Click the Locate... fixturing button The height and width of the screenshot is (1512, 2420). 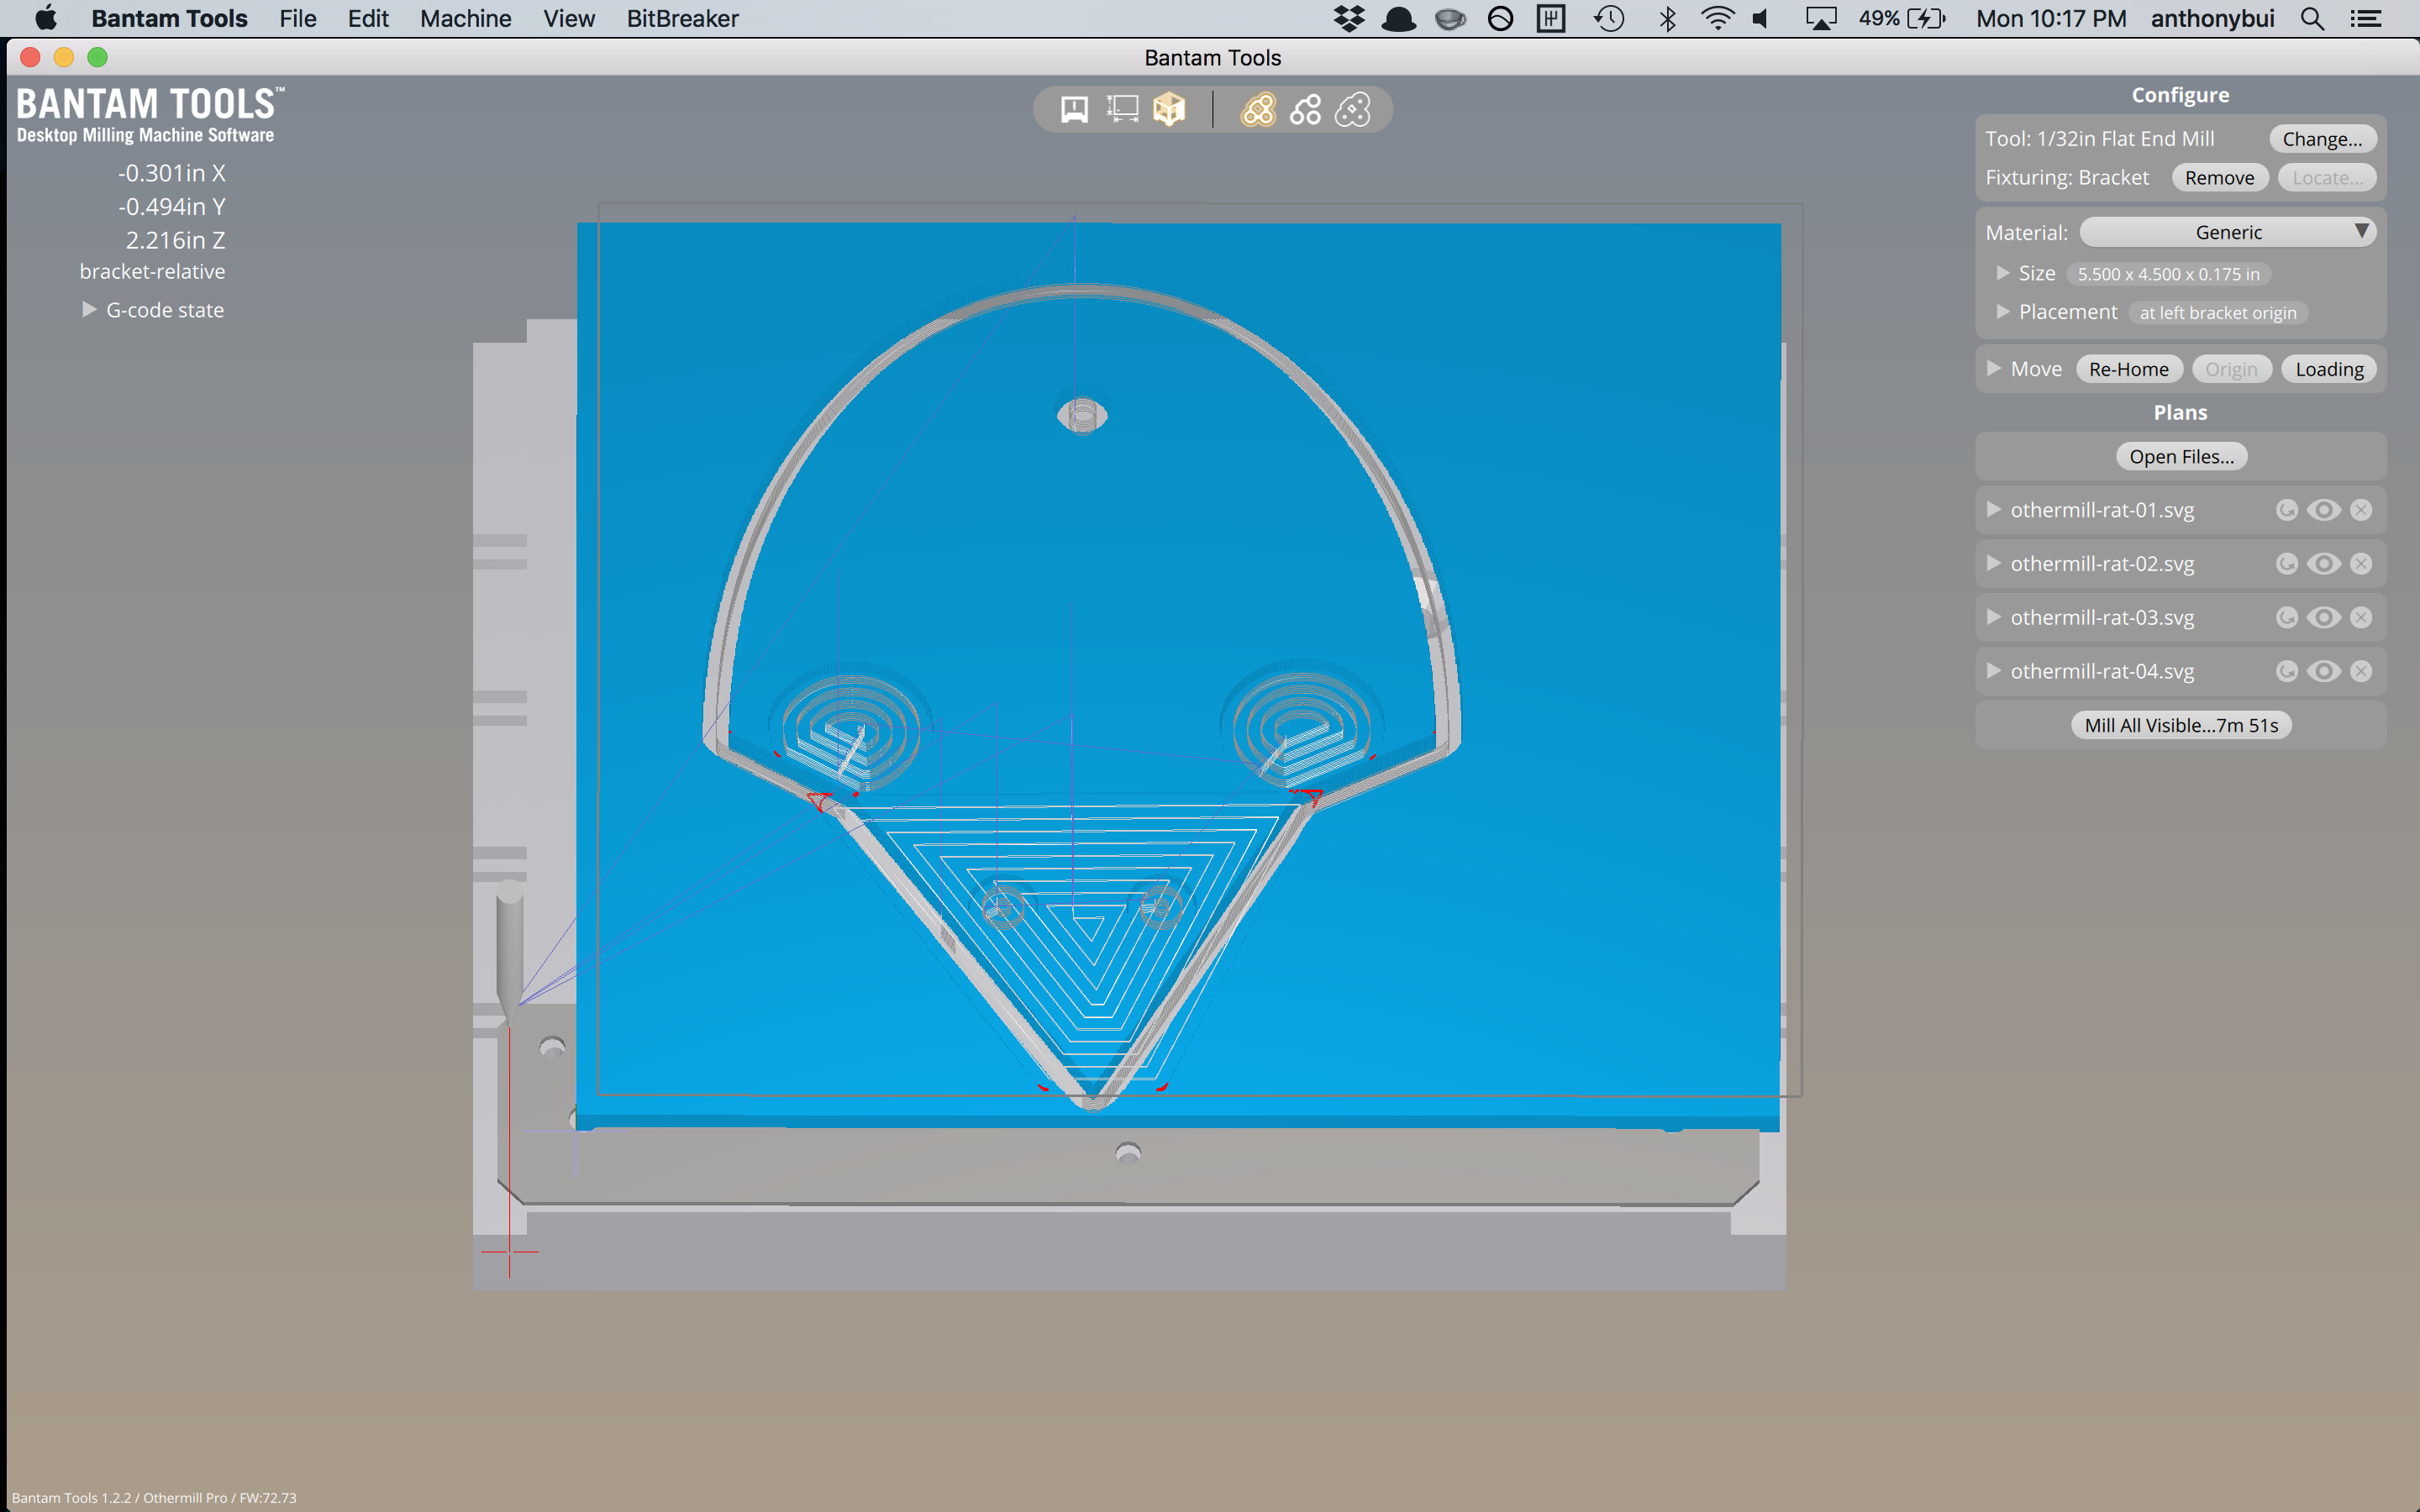[2327, 177]
